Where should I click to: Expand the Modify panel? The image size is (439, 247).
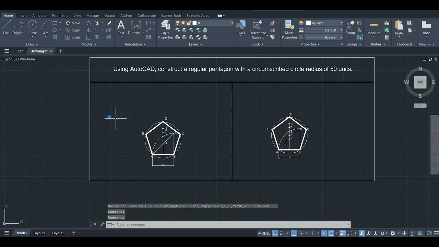[x=89, y=44]
